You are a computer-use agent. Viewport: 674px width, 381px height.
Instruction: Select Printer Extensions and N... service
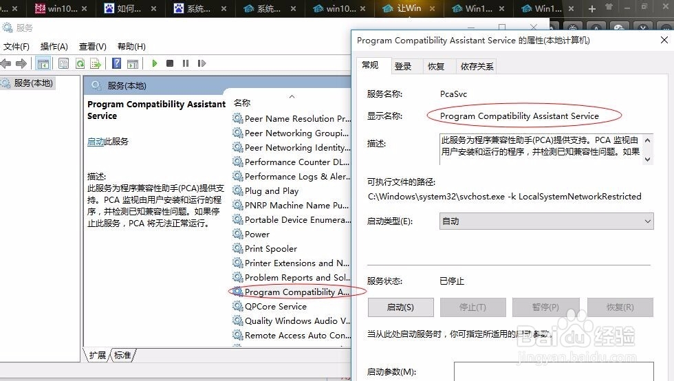(x=292, y=263)
